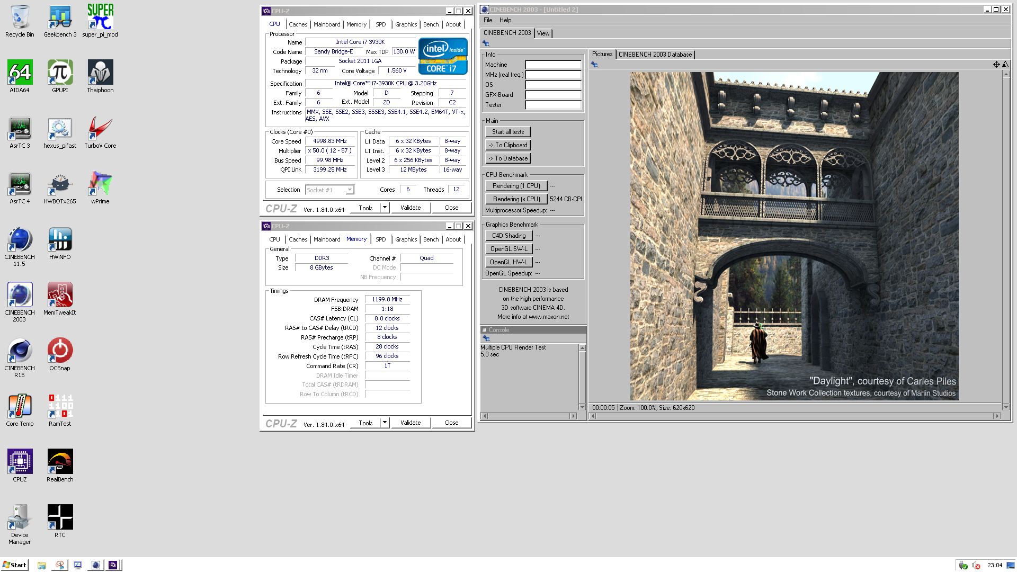Viewport: 1017px width, 572px height.
Task: Click the console horizontal scrollbar
Action: [x=529, y=416]
